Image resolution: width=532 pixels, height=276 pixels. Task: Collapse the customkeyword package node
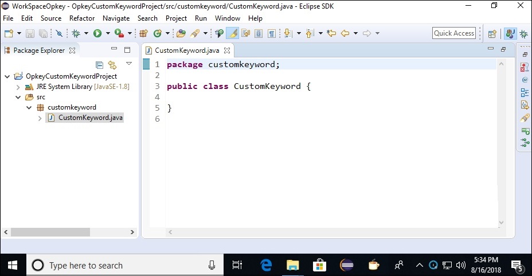pos(29,108)
